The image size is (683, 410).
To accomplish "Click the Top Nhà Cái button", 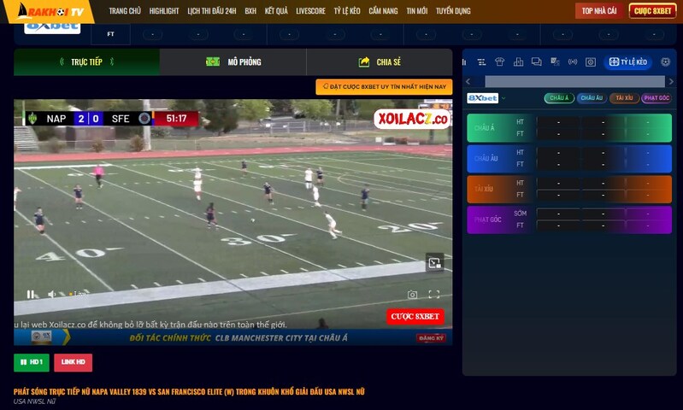I will pyautogui.click(x=599, y=11).
